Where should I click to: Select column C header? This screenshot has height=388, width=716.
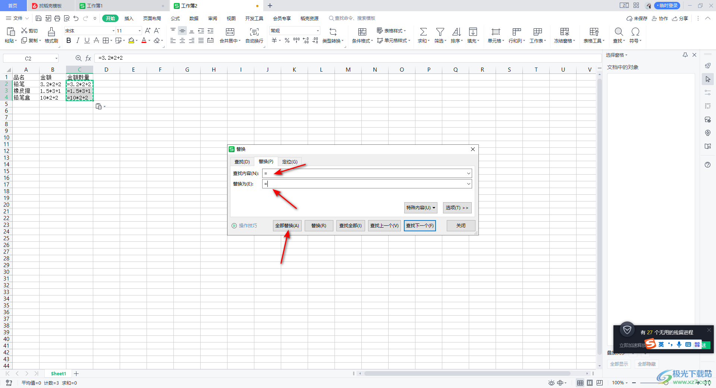coord(79,69)
